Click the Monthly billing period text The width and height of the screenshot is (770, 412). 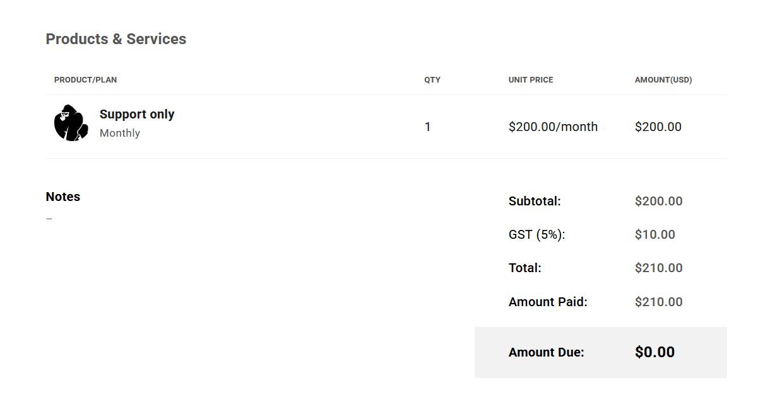(x=120, y=133)
